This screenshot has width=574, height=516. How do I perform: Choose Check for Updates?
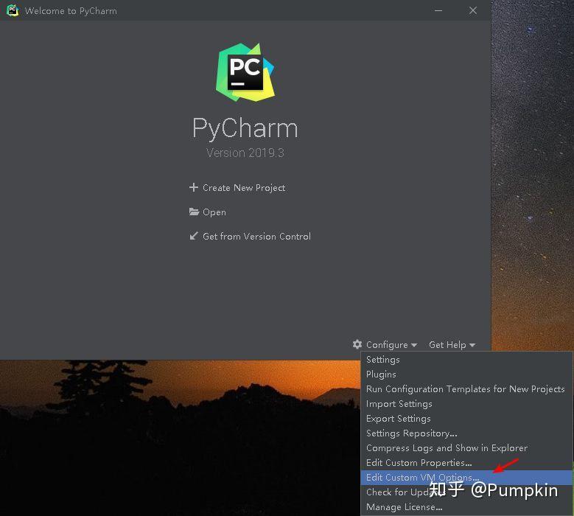tap(466, 492)
